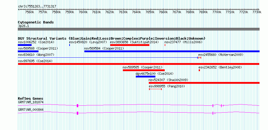Open the esv2342652 (Bentley2008) label
The image size is (268, 130).
220,67
